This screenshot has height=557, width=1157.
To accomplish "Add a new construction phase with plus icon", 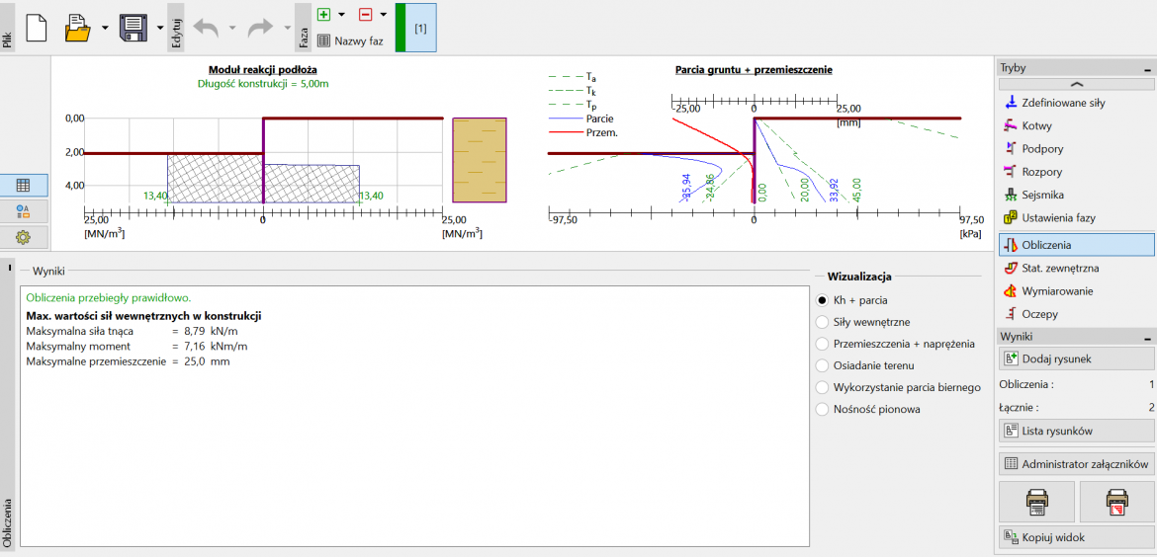I will coord(323,15).
